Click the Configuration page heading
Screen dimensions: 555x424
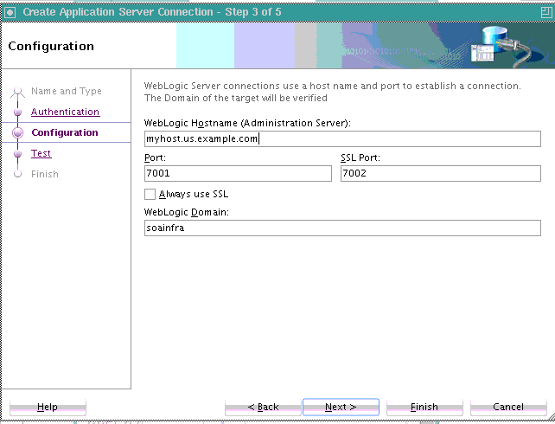click(51, 46)
